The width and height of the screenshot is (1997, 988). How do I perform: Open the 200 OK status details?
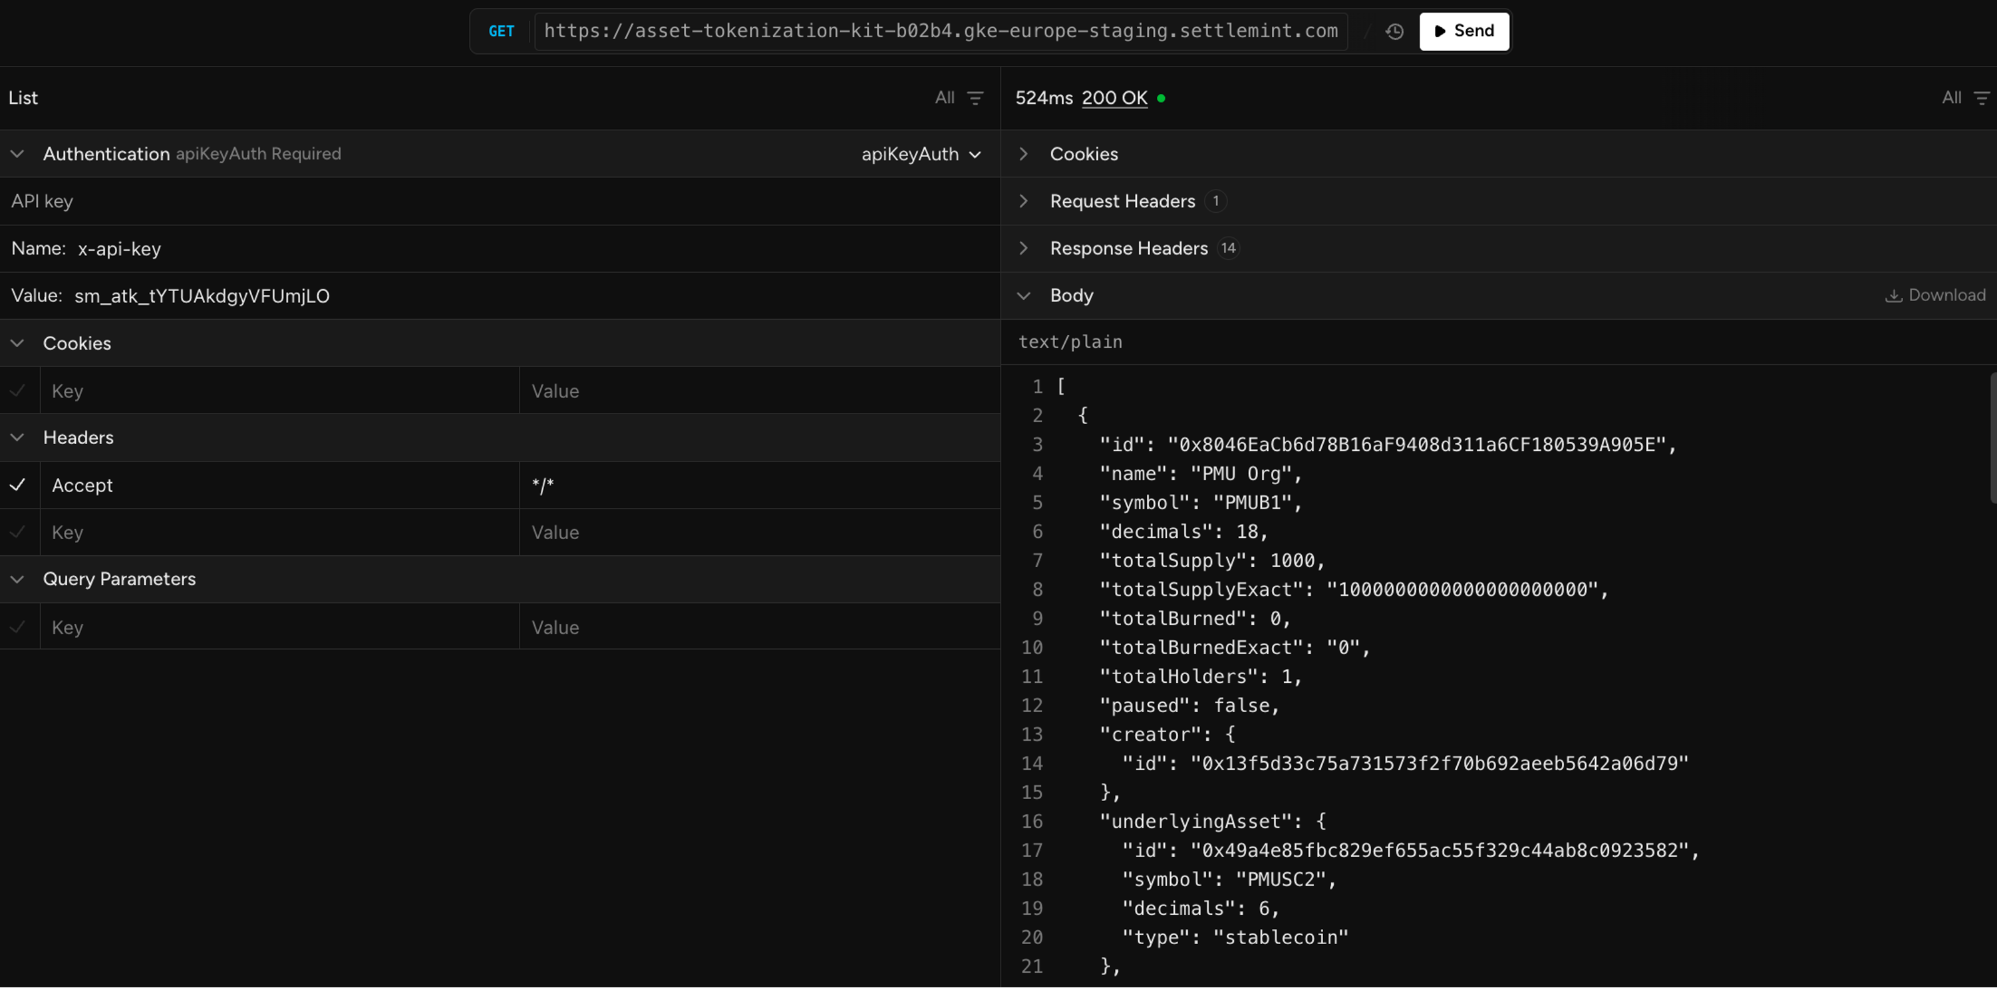(1114, 98)
